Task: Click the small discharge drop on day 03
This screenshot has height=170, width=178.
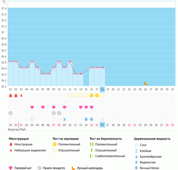Action: point(21,95)
